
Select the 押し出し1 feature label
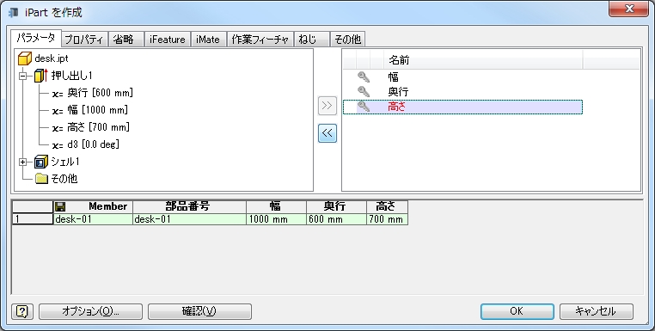(x=72, y=76)
